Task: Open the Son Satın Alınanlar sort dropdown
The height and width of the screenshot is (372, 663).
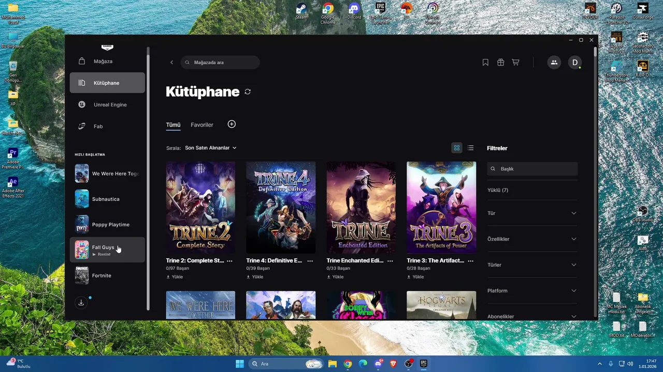Action: click(211, 148)
